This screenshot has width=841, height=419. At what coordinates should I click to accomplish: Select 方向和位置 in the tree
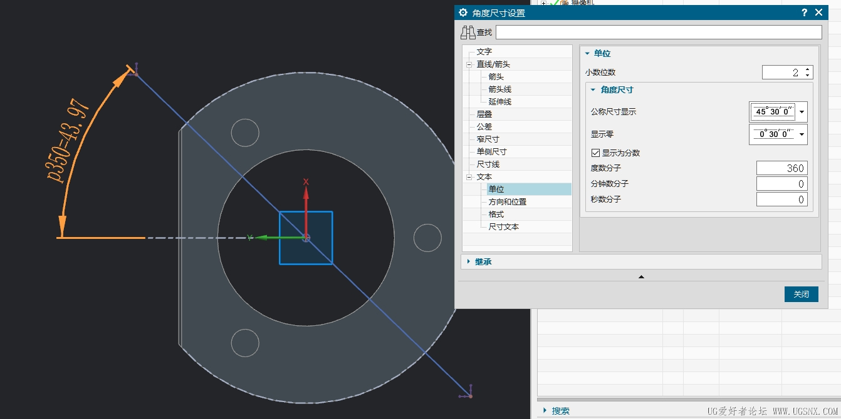pyautogui.click(x=507, y=202)
